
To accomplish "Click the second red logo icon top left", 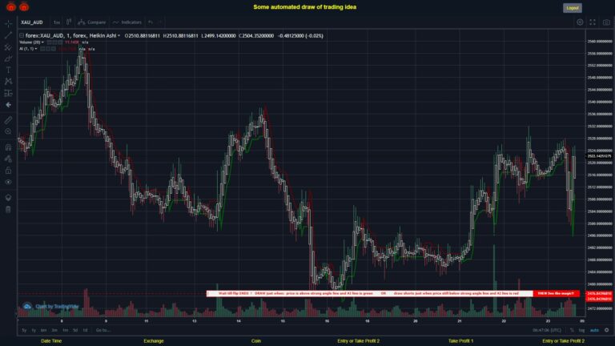I will [24, 6].
